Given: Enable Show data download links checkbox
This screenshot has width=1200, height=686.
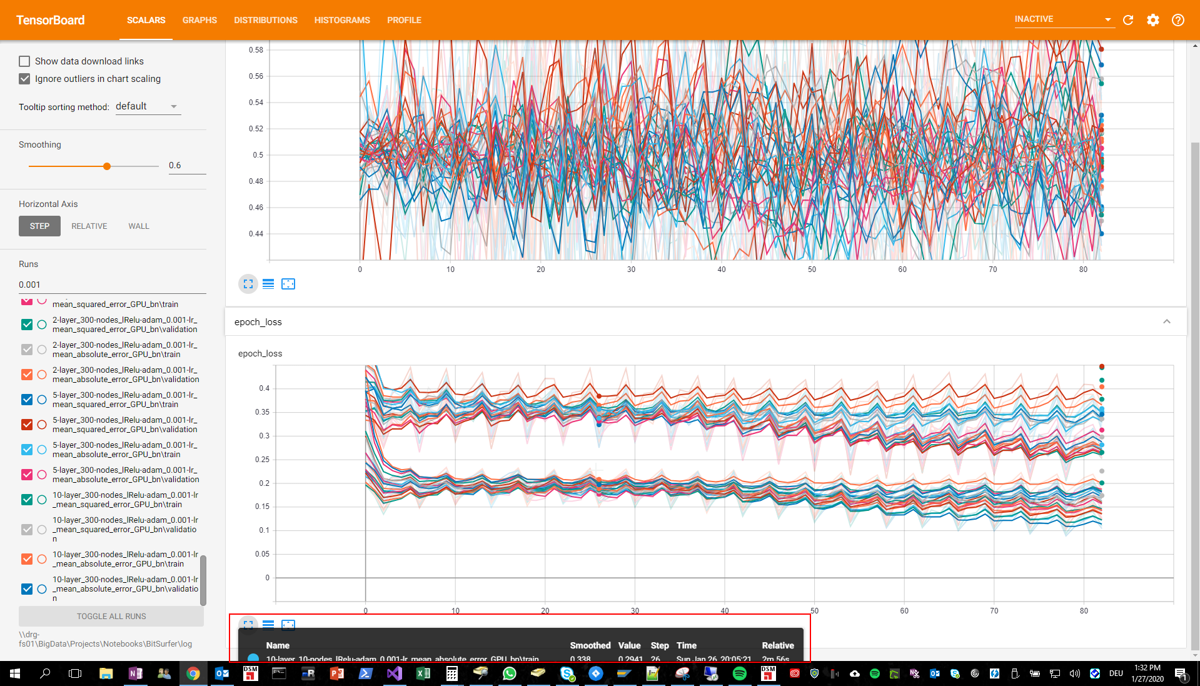Looking at the screenshot, I should coord(24,61).
